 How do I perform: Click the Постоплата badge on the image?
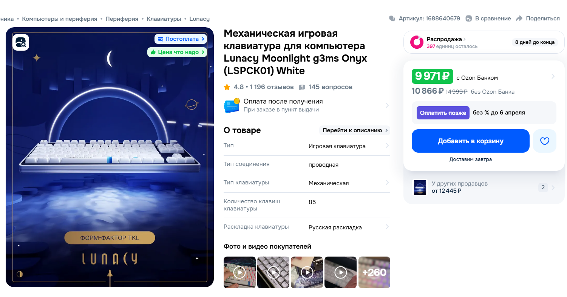181,39
